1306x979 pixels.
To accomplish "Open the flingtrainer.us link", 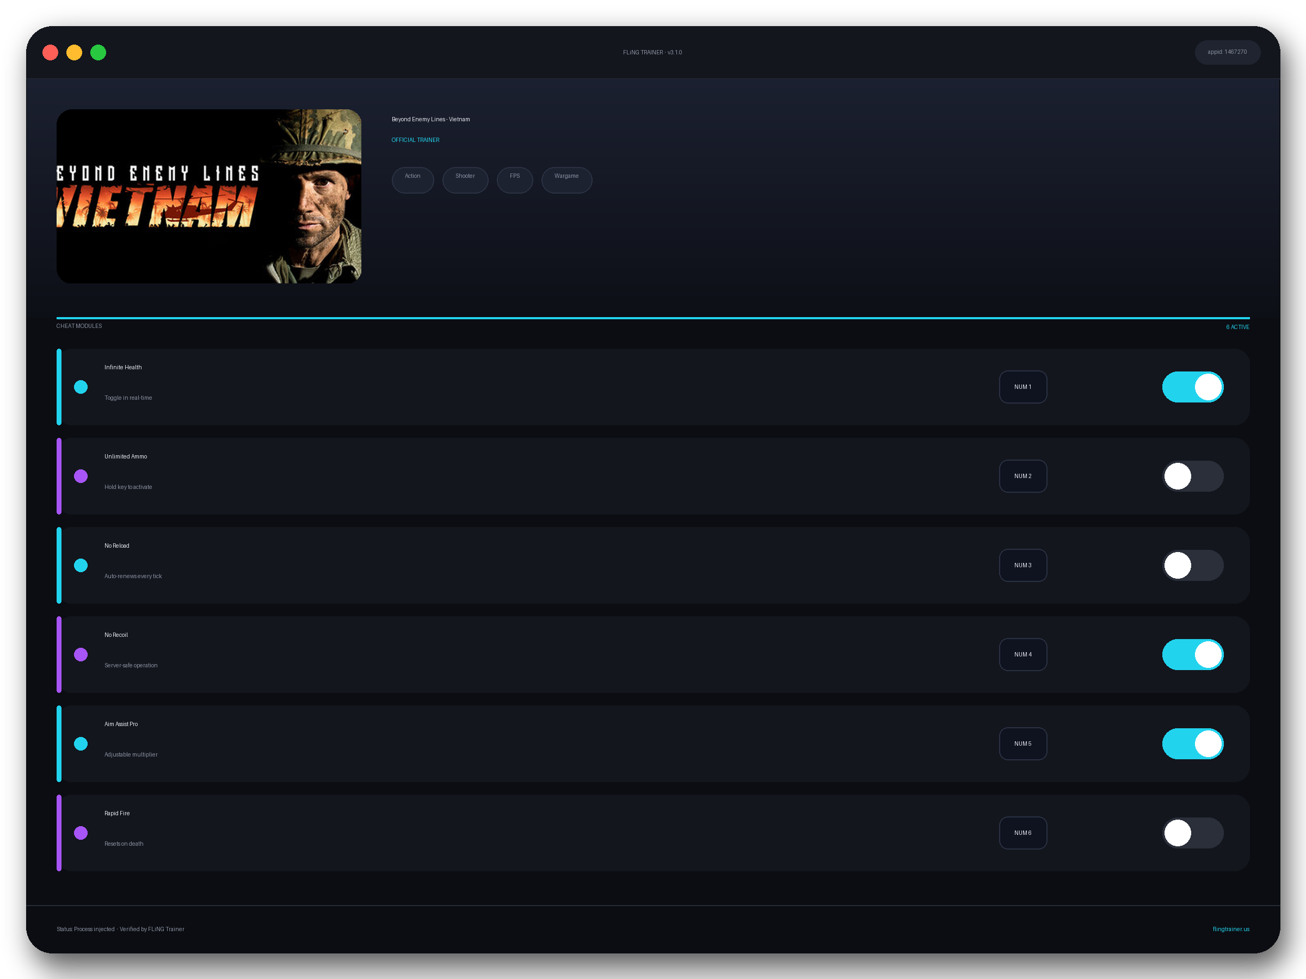I will [x=1231, y=929].
